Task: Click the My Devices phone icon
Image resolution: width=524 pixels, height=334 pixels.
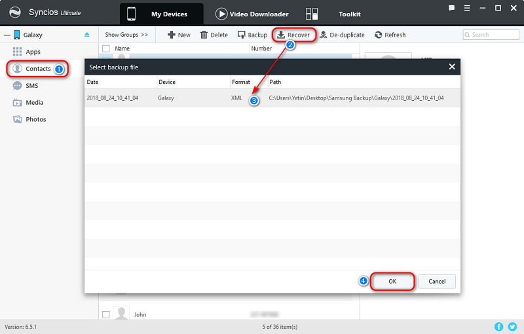Action: pyautogui.click(x=131, y=14)
